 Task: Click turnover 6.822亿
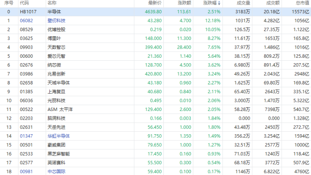(272, 172)
